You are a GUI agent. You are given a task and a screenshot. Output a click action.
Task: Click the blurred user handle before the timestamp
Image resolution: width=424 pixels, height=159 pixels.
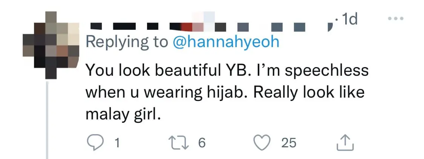coord(279,26)
